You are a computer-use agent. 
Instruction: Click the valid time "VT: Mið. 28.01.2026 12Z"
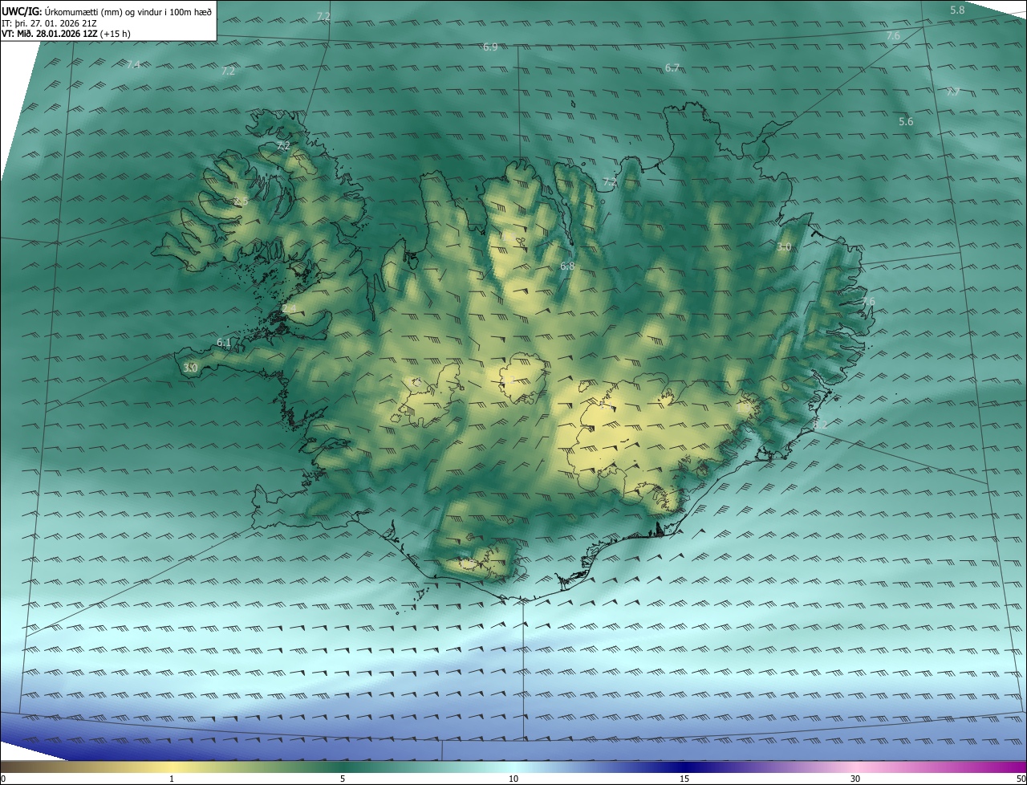tap(51, 34)
